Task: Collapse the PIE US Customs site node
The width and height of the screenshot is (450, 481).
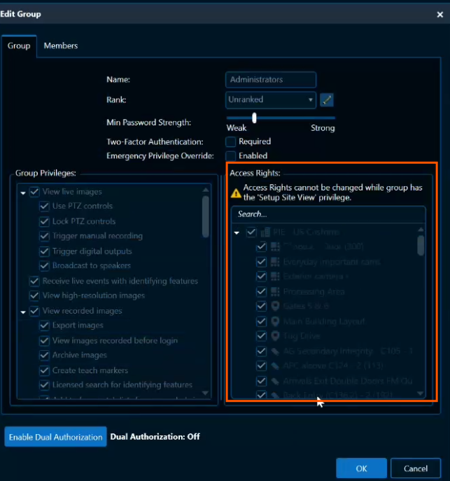Action: tap(237, 233)
